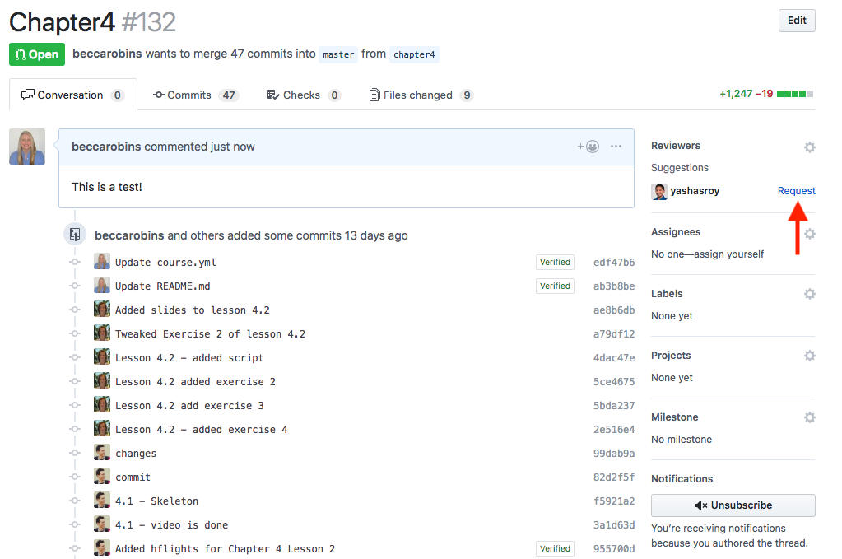Click the beccarobins name in comment header
This screenshot has width=842, height=559.
106,147
